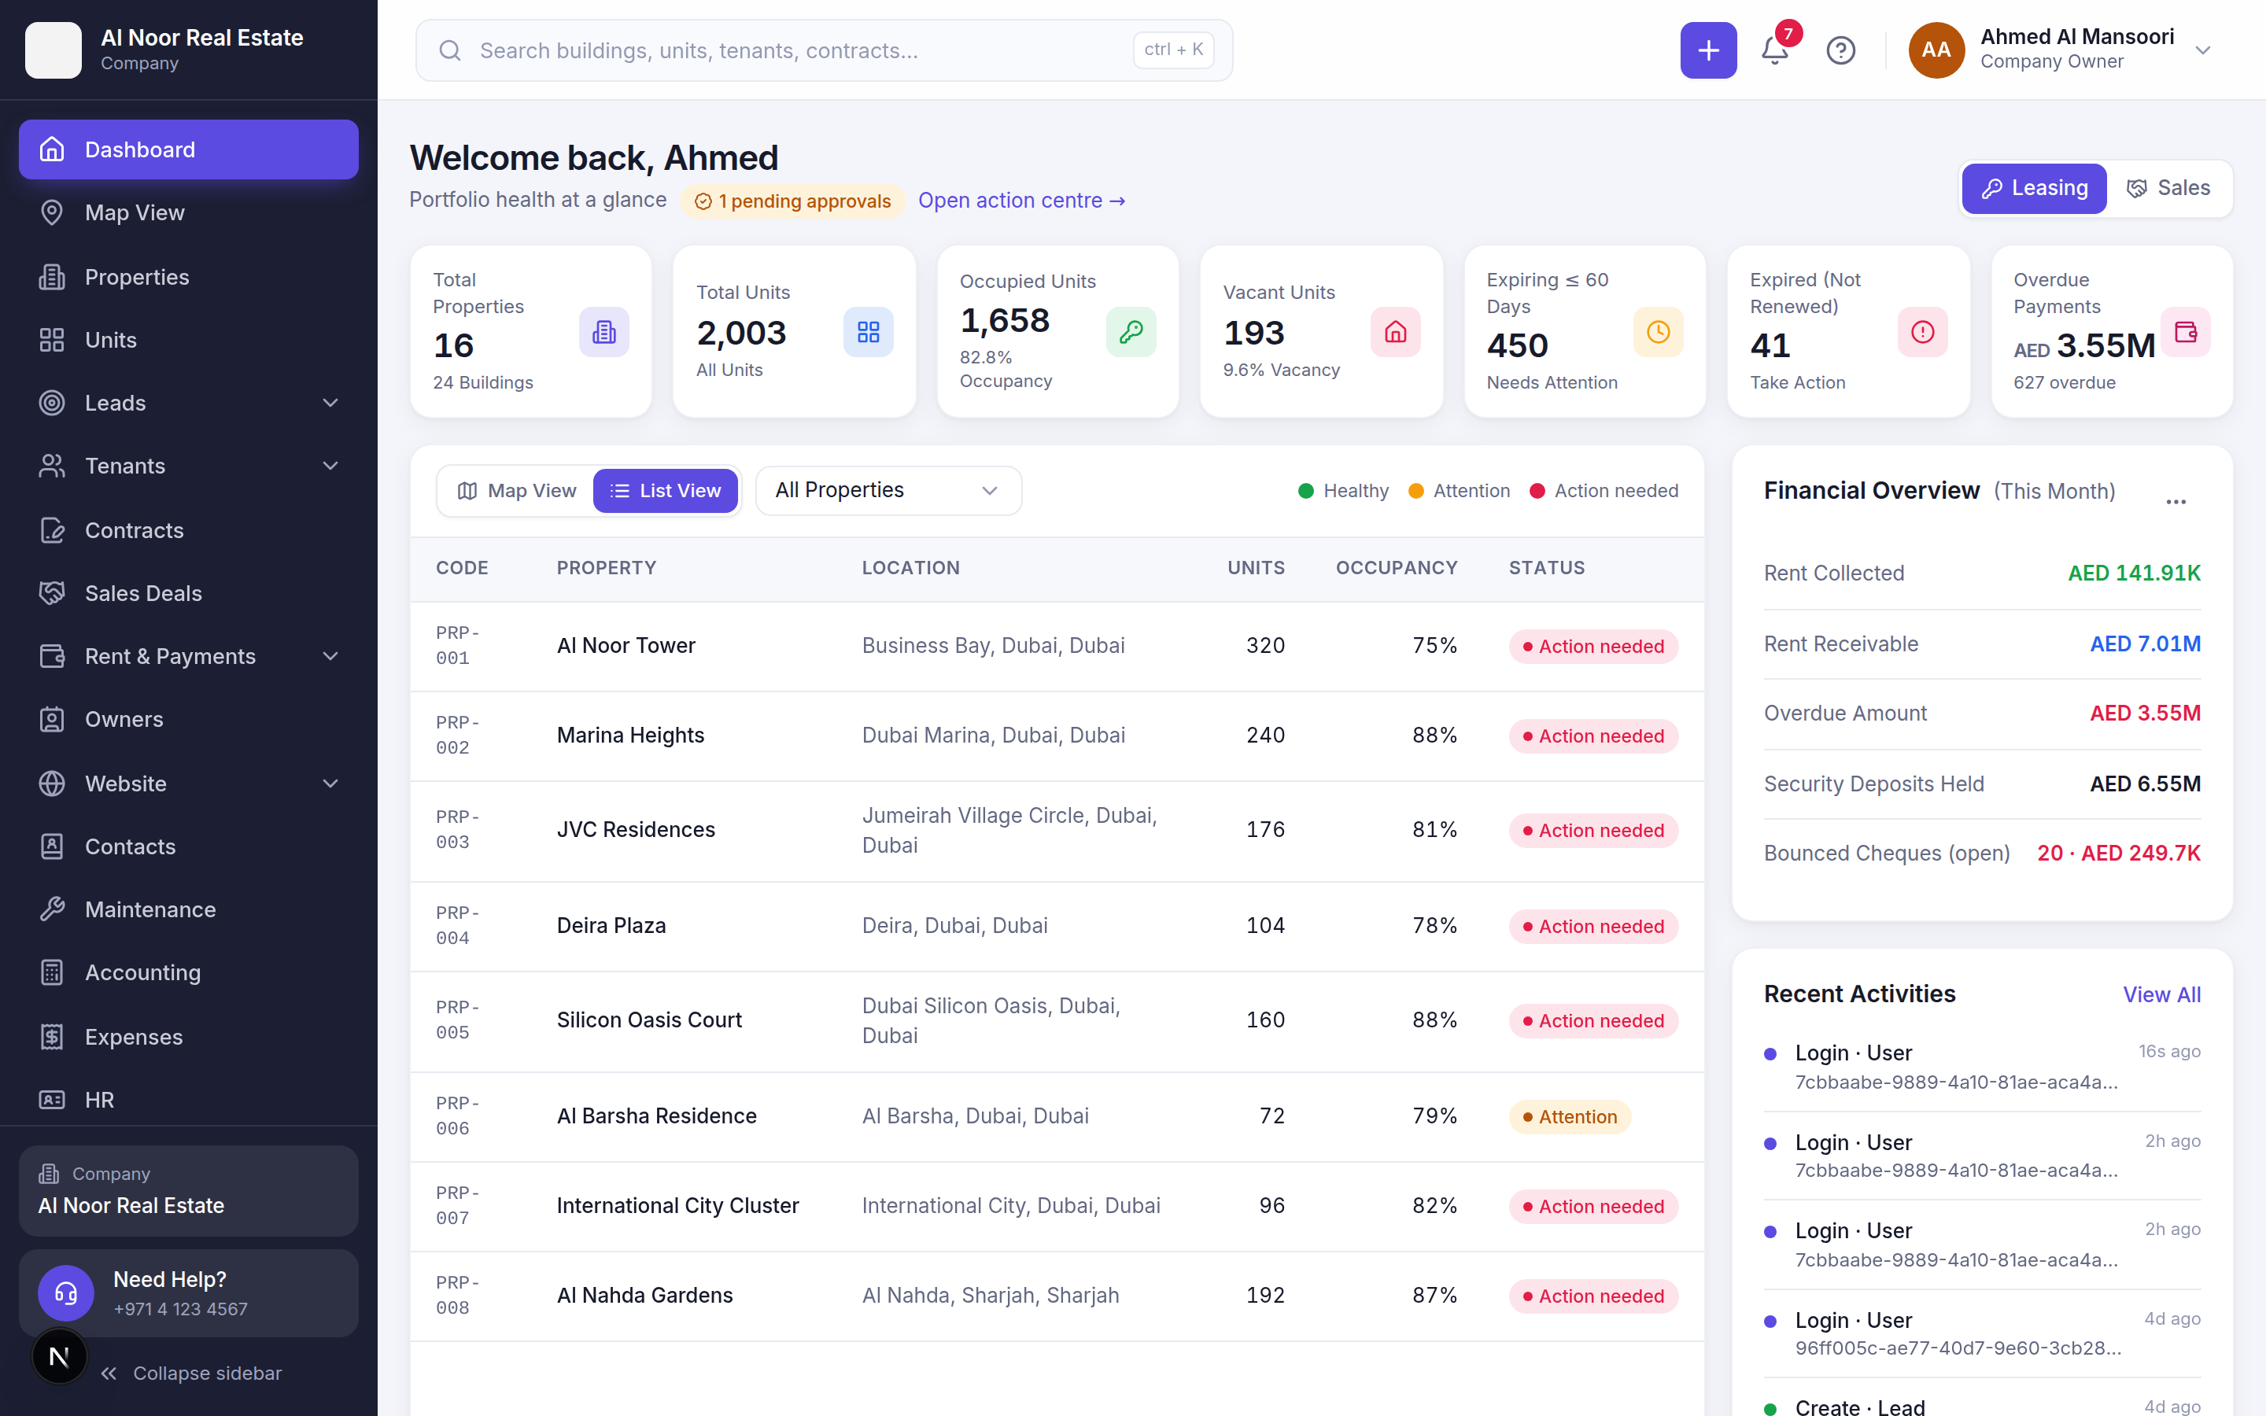Open user profile dropdown chevron
This screenshot has width=2266, height=1416.
click(2203, 50)
